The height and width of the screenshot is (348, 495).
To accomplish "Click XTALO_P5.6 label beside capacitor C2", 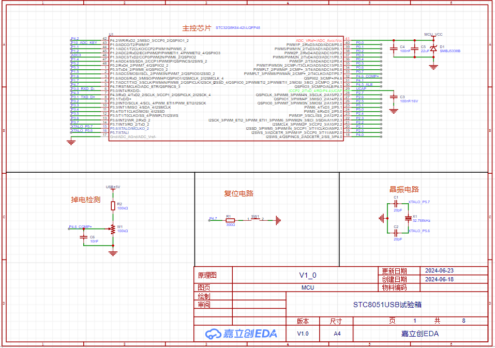I will (419, 231).
